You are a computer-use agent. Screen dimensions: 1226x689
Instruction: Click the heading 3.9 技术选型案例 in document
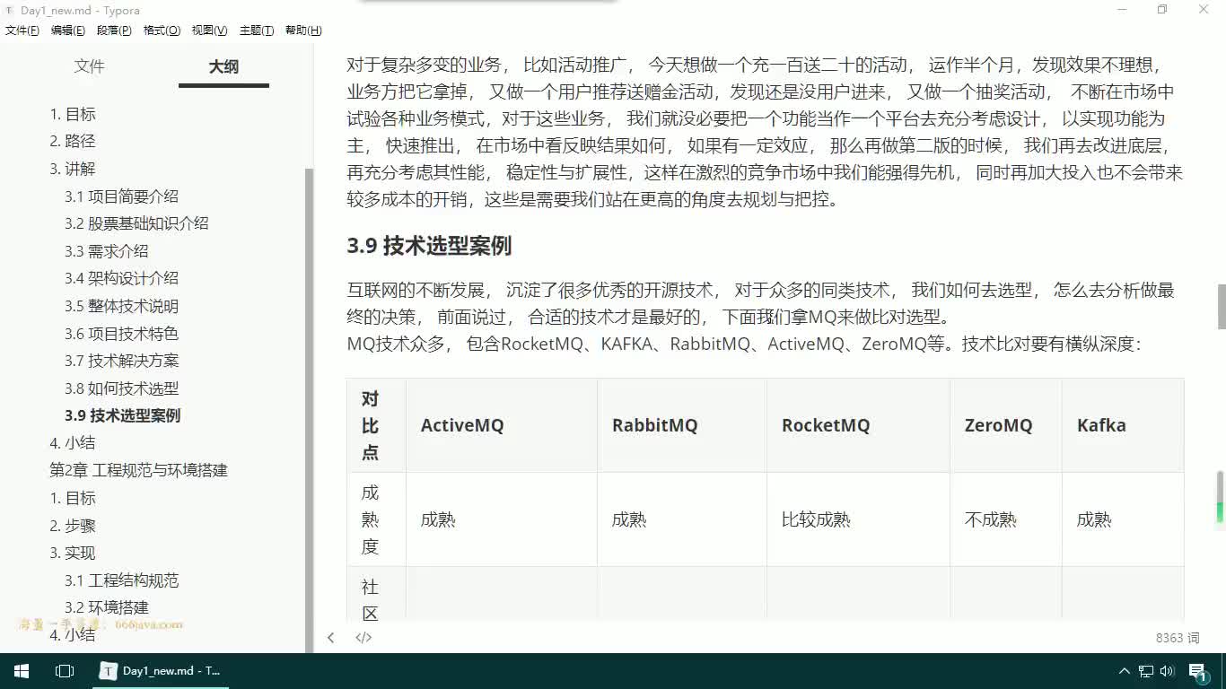(429, 246)
